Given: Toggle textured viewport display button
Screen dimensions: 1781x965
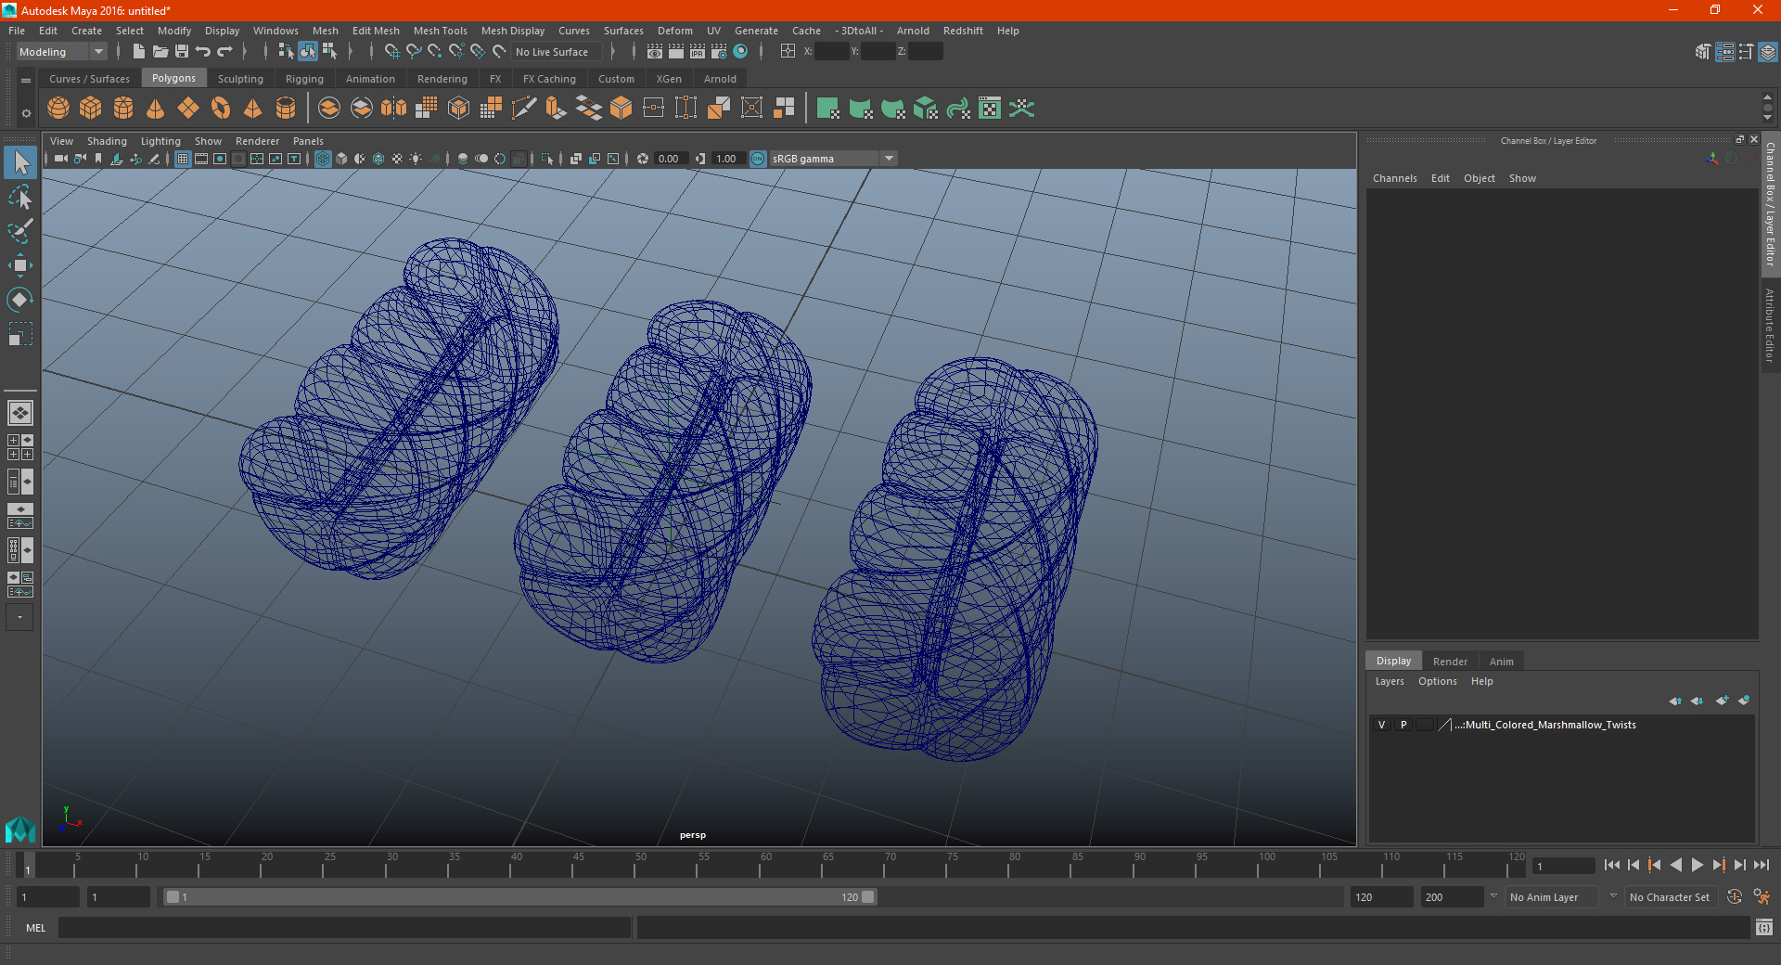Looking at the screenshot, I should click(397, 159).
